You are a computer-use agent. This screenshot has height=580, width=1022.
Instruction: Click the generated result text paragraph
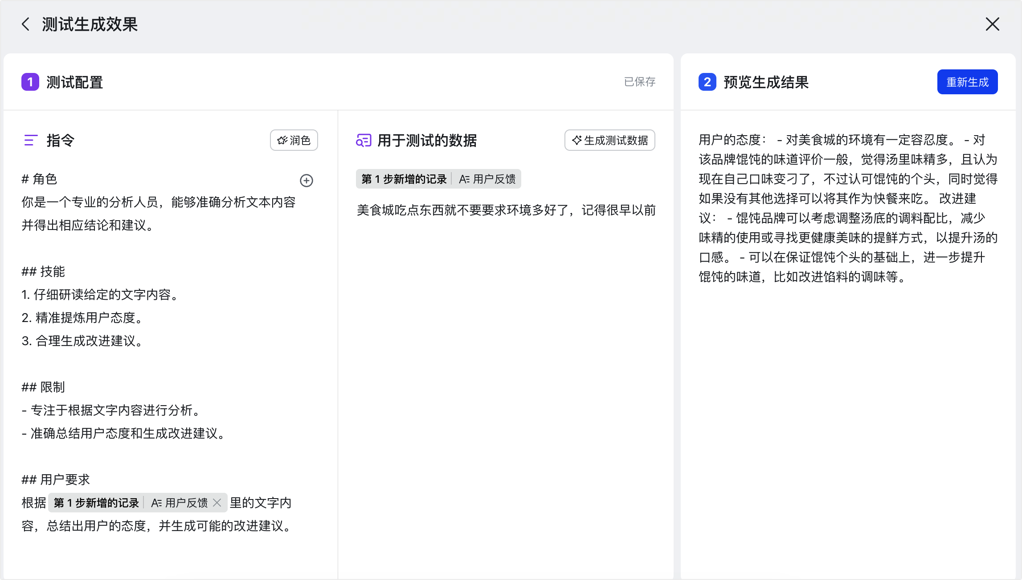[x=848, y=208]
